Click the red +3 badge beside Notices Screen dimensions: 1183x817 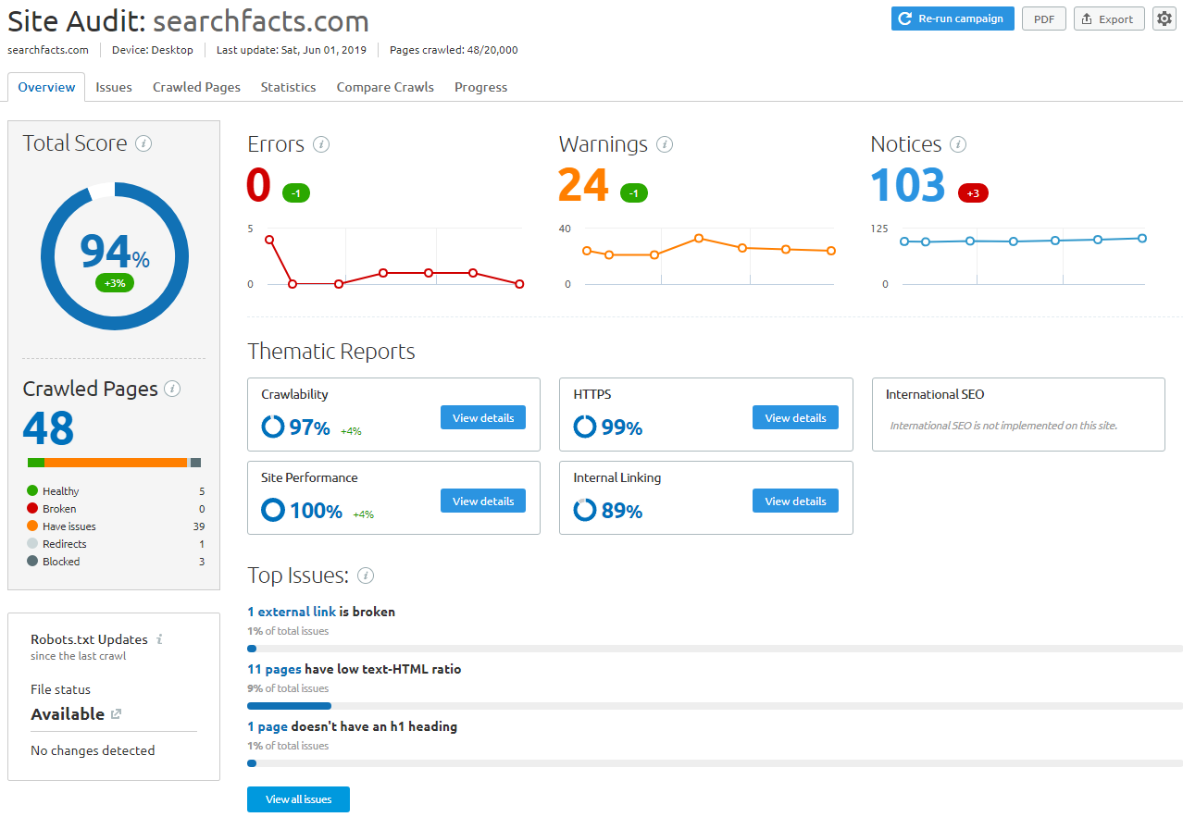pos(973,192)
